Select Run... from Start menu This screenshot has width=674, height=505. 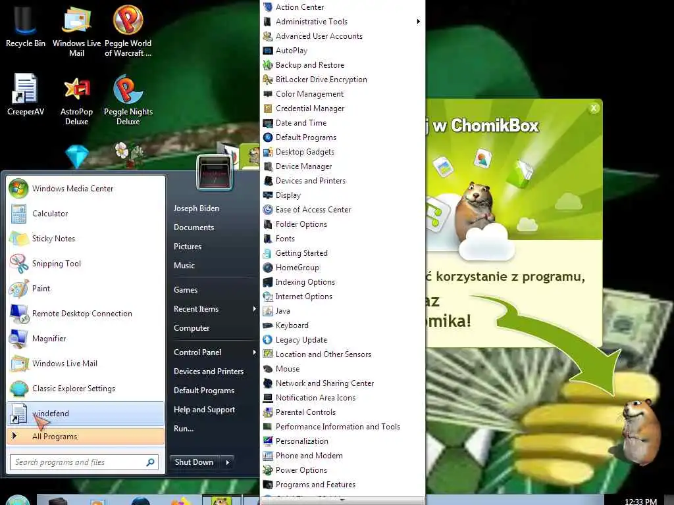(x=184, y=429)
